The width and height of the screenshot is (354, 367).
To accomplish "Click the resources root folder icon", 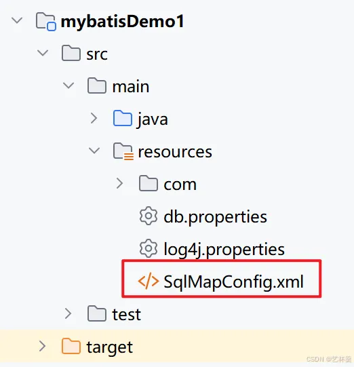I will coord(123,151).
